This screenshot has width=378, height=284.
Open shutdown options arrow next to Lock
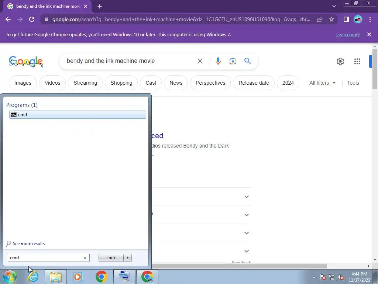[127, 258]
